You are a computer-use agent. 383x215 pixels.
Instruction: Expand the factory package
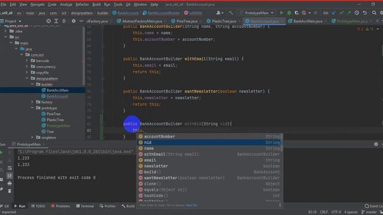tap(32, 102)
